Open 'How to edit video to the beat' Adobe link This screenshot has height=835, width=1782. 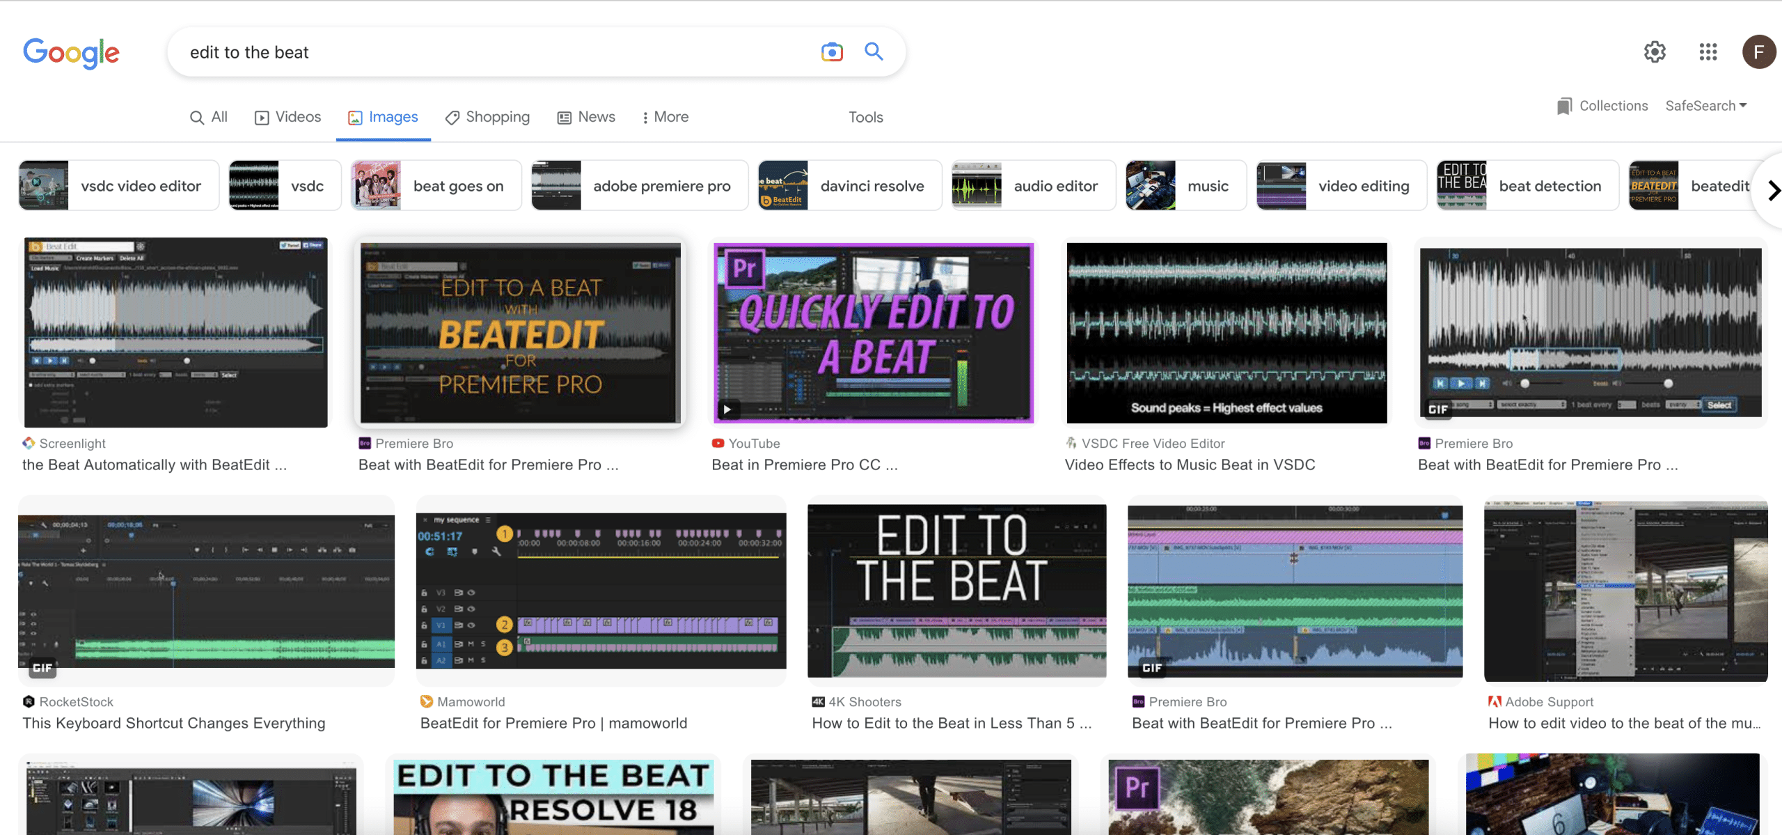tap(1625, 723)
